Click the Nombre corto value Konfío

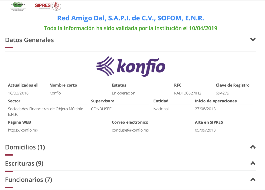coord(55,93)
